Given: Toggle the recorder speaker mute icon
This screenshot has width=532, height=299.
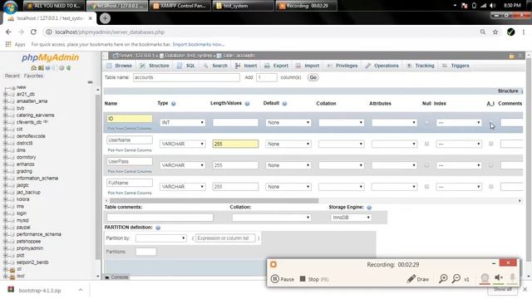Looking at the screenshot, I should pos(499,278).
